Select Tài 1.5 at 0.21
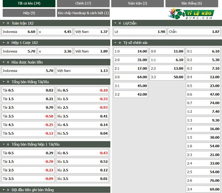The image size is (222, 193). pos(28,99)
